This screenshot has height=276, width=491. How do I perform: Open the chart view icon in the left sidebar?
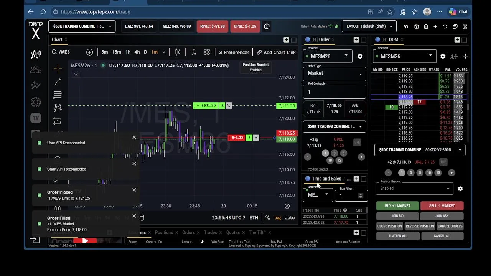pyautogui.click(x=36, y=54)
